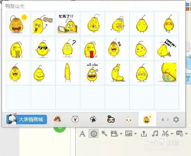Image resolution: width=191 pixels, height=156 pixels.
Task: Click the upload/share tray arrow icon
Action: click(x=144, y=133)
